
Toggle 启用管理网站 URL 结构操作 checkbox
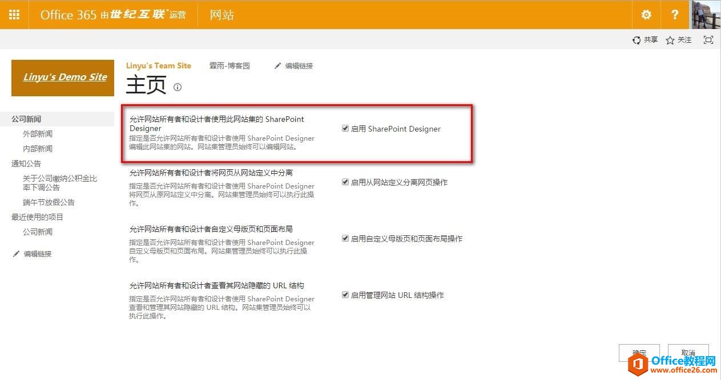tap(345, 295)
